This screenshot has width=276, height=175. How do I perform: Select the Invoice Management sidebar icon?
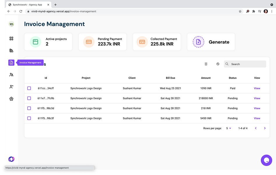pyautogui.click(x=11, y=63)
